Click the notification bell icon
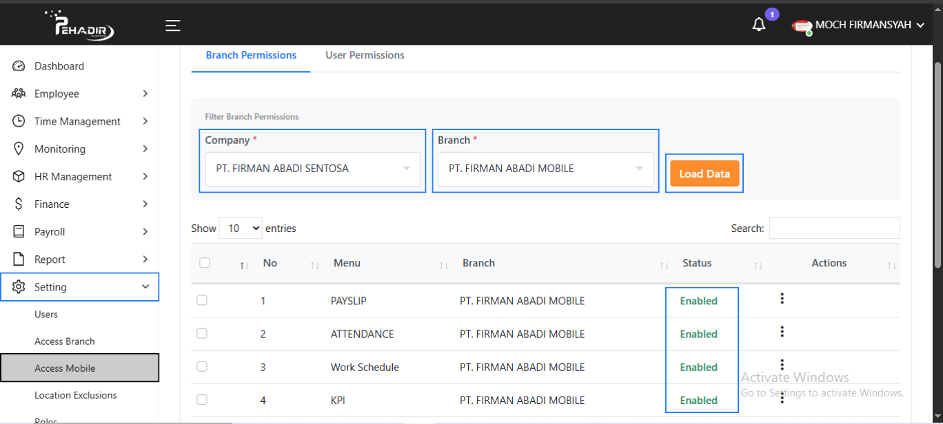 [759, 25]
